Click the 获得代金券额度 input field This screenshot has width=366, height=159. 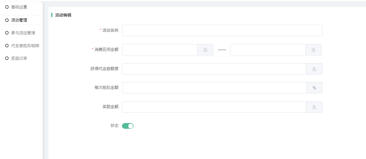(x=214, y=69)
